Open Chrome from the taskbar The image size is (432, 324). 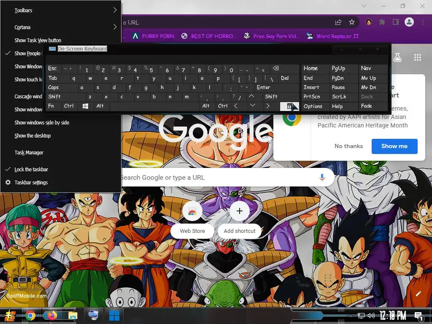click(30, 316)
